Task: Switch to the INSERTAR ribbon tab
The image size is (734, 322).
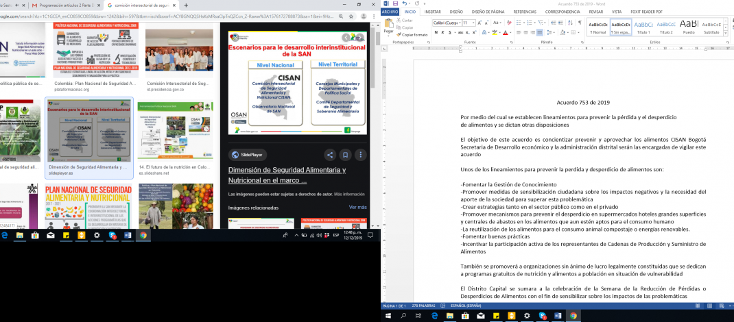Action: 432,12
